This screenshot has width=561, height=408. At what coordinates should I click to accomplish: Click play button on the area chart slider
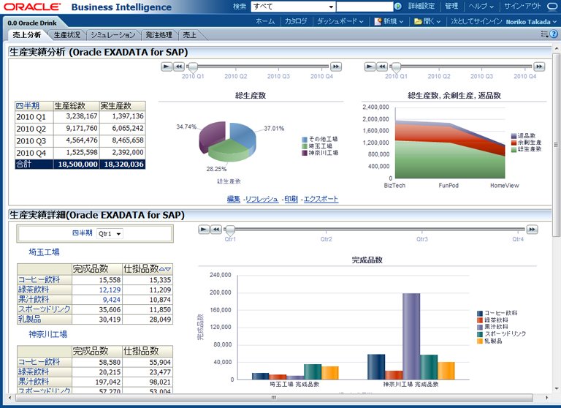click(x=370, y=67)
